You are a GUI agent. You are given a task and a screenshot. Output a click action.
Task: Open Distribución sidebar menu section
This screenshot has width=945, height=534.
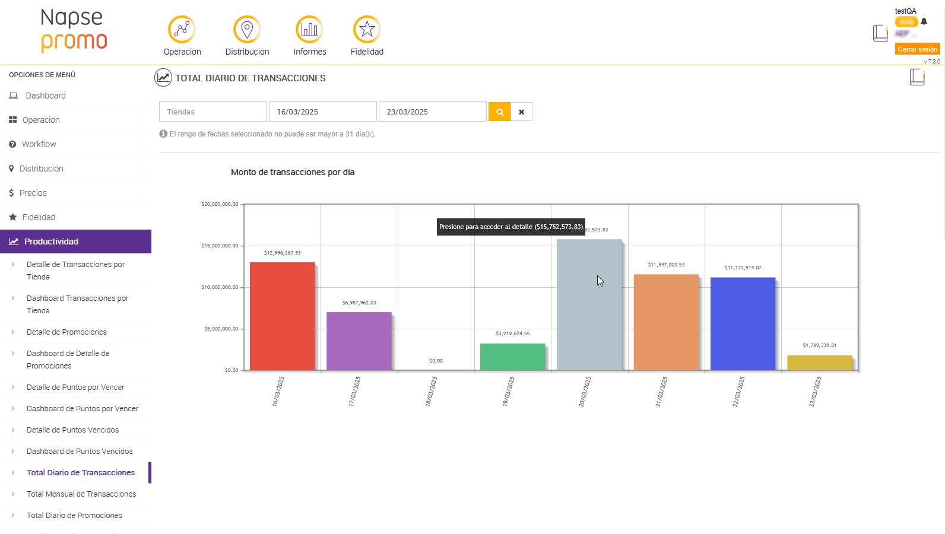click(75, 169)
